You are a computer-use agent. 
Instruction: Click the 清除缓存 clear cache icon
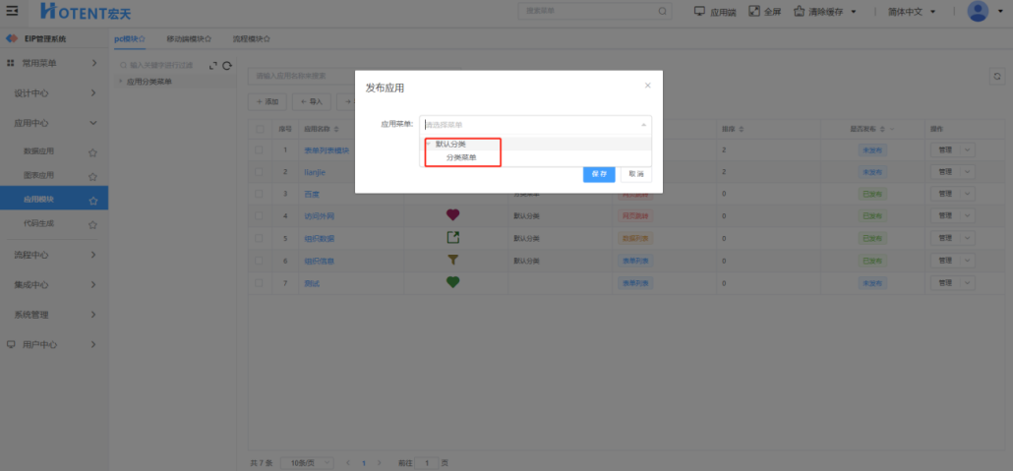pos(800,11)
